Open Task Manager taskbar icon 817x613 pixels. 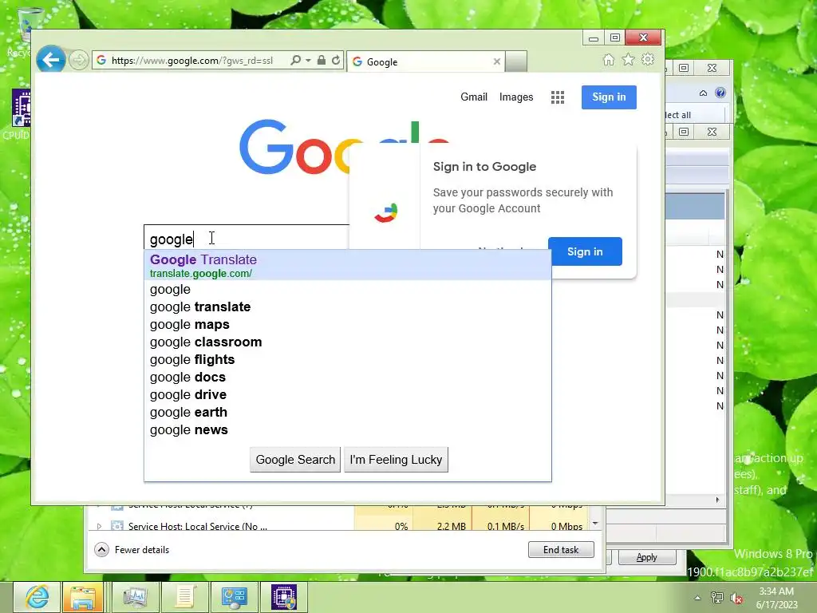coord(135,597)
